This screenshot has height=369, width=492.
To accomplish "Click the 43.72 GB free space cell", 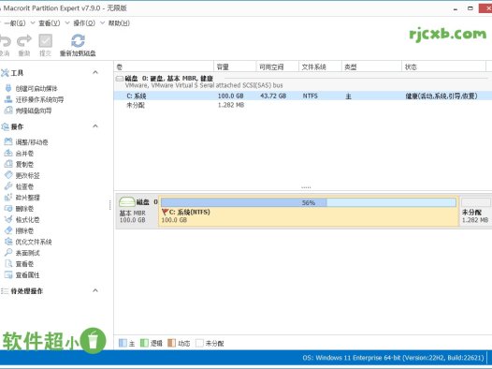I will pyautogui.click(x=273, y=96).
